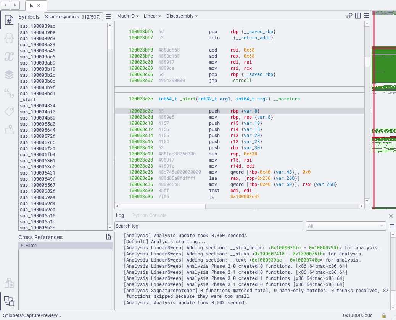Select sub_1000055a0 in symbols list

[63, 124]
